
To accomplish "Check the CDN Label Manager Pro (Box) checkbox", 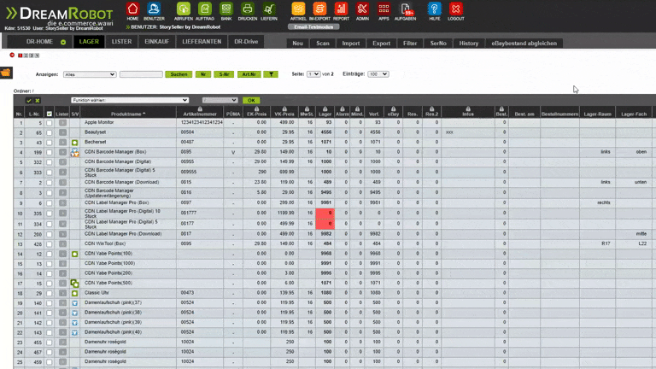I will click(49, 203).
